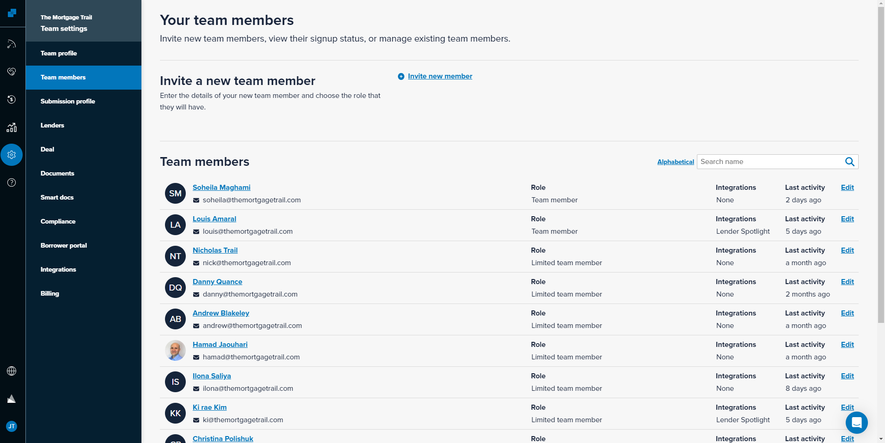Edit Louis Amaral's team member entry
The image size is (885, 443).
point(847,219)
